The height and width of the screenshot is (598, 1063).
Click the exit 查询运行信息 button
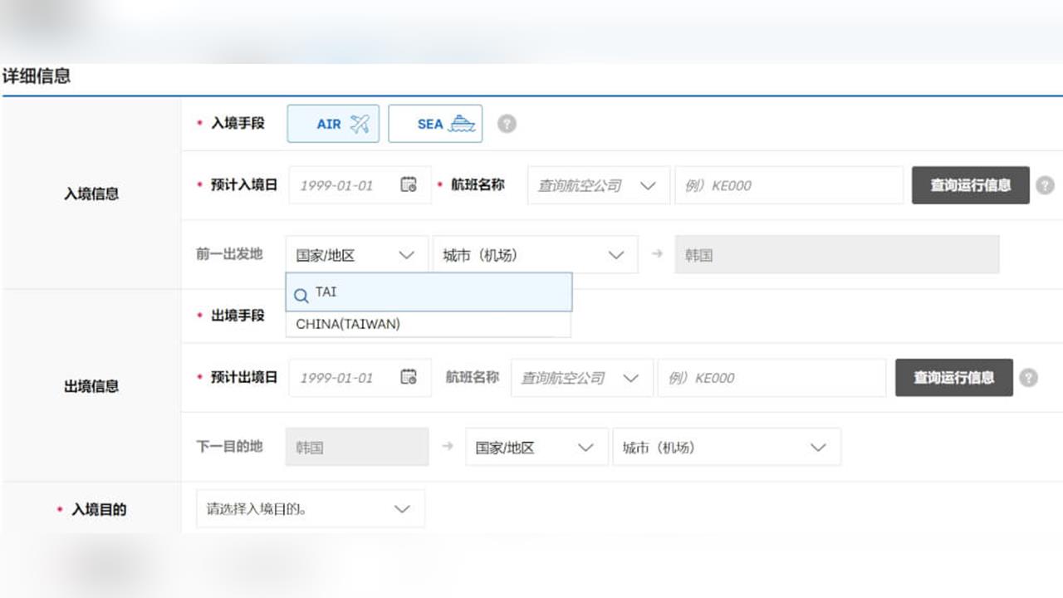coord(953,377)
